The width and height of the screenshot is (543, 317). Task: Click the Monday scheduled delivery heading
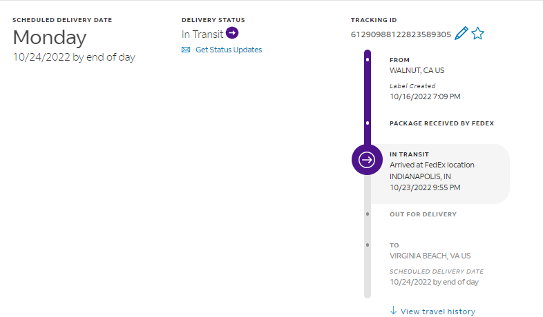pyautogui.click(x=50, y=37)
